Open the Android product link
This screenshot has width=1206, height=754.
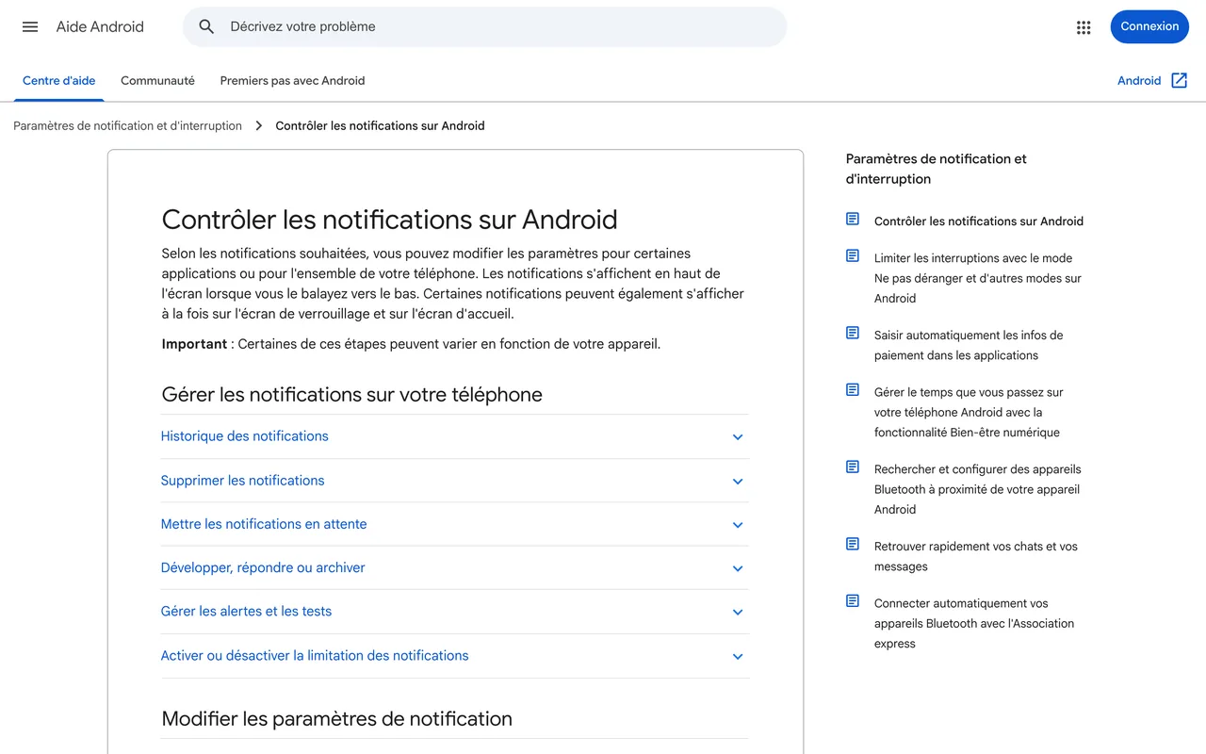pyautogui.click(x=1139, y=81)
